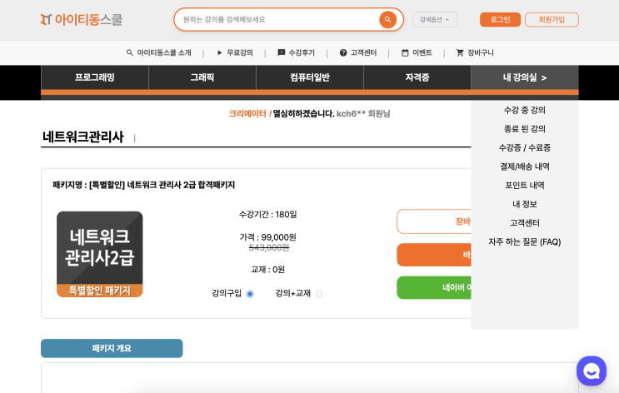Click the calendar icon beside 이벤트
Image resolution: width=619 pixels, height=393 pixels.
[405, 52]
